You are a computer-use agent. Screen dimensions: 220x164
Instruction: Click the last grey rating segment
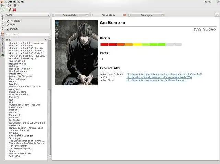[178, 44]
